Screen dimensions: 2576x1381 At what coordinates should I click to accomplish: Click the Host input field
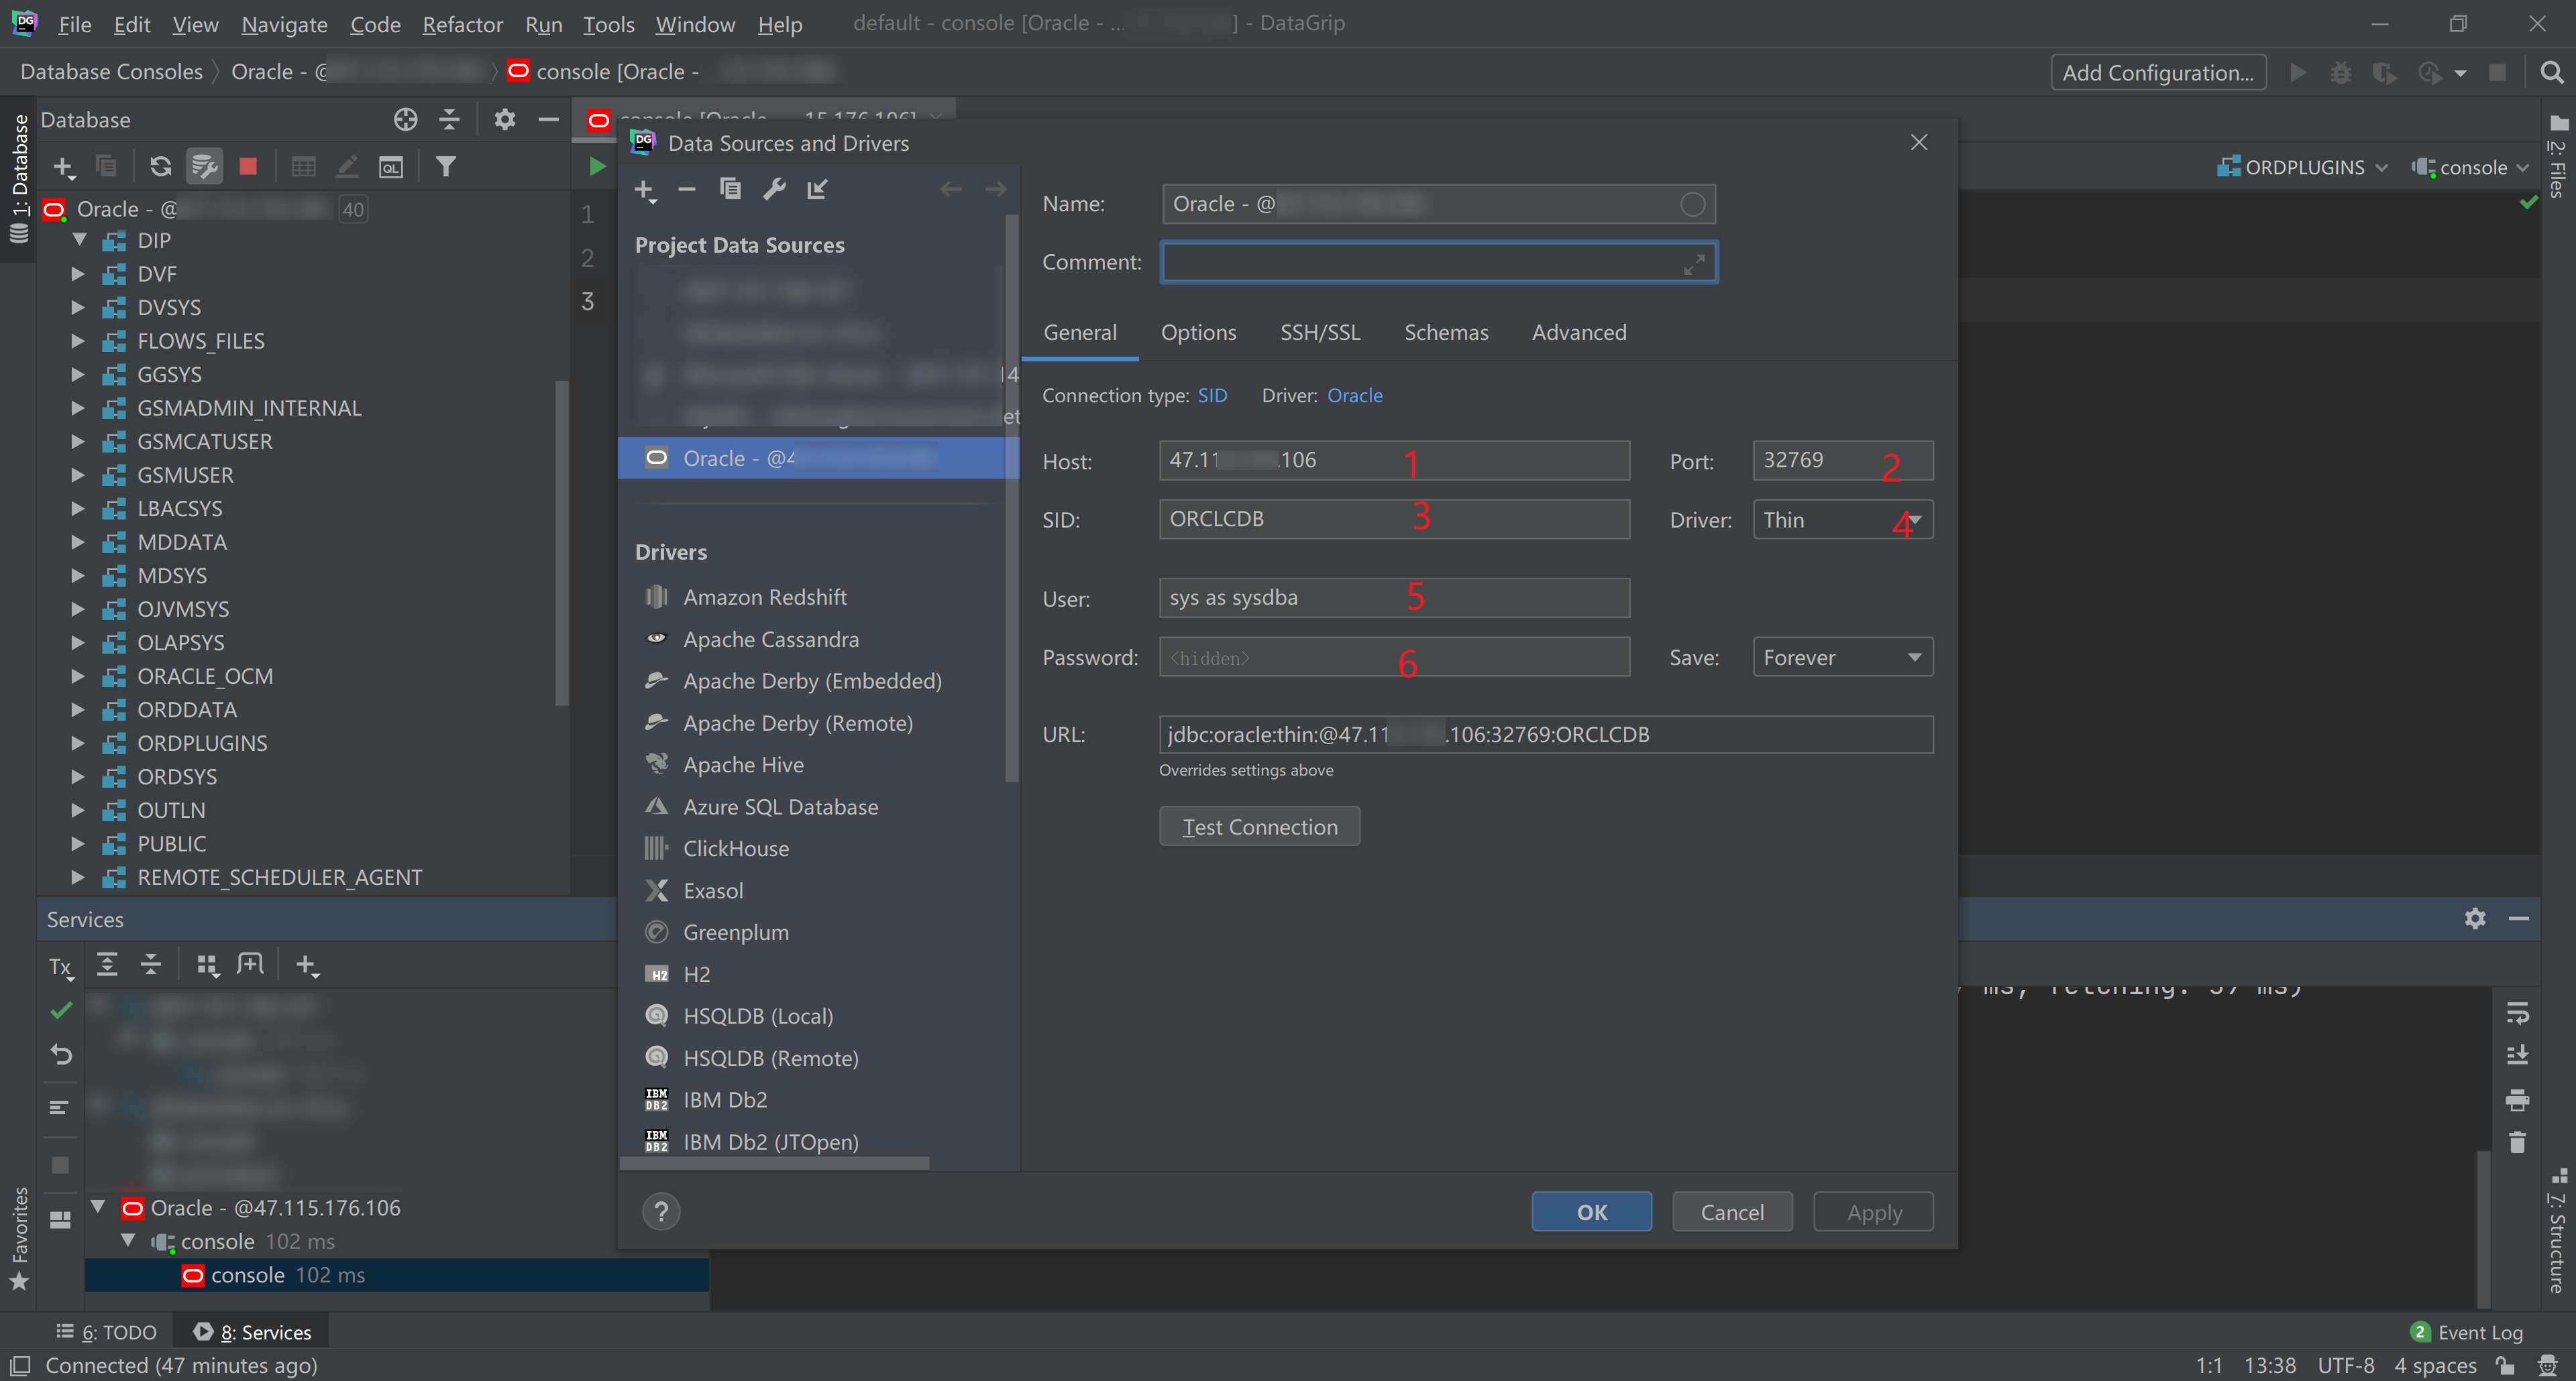1394,461
